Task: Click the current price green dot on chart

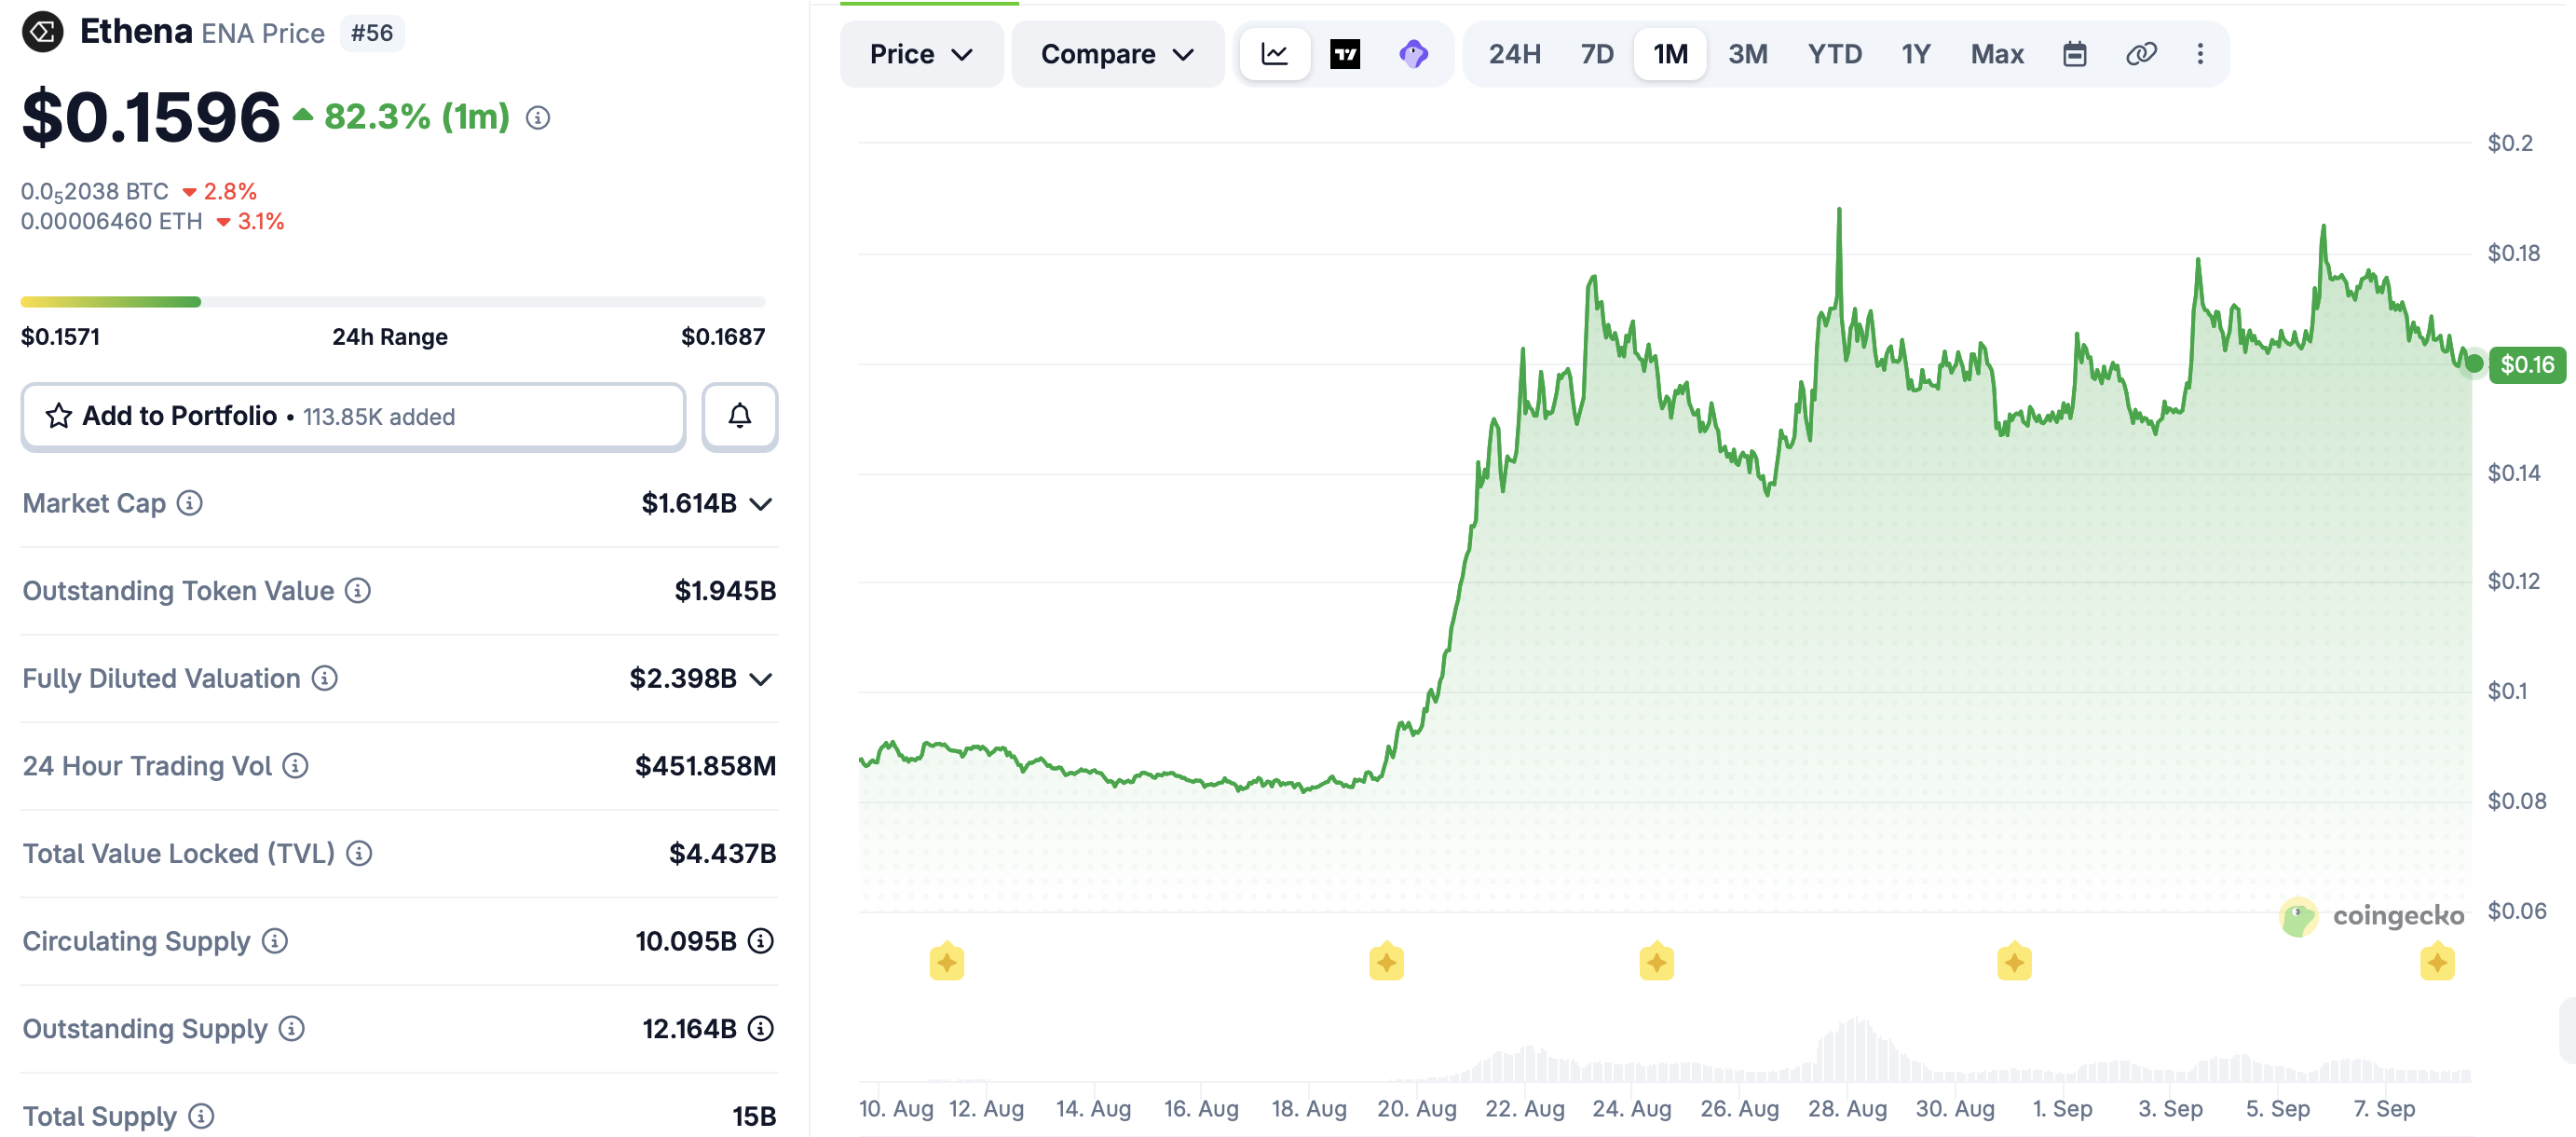Action: click(2474, 363)
